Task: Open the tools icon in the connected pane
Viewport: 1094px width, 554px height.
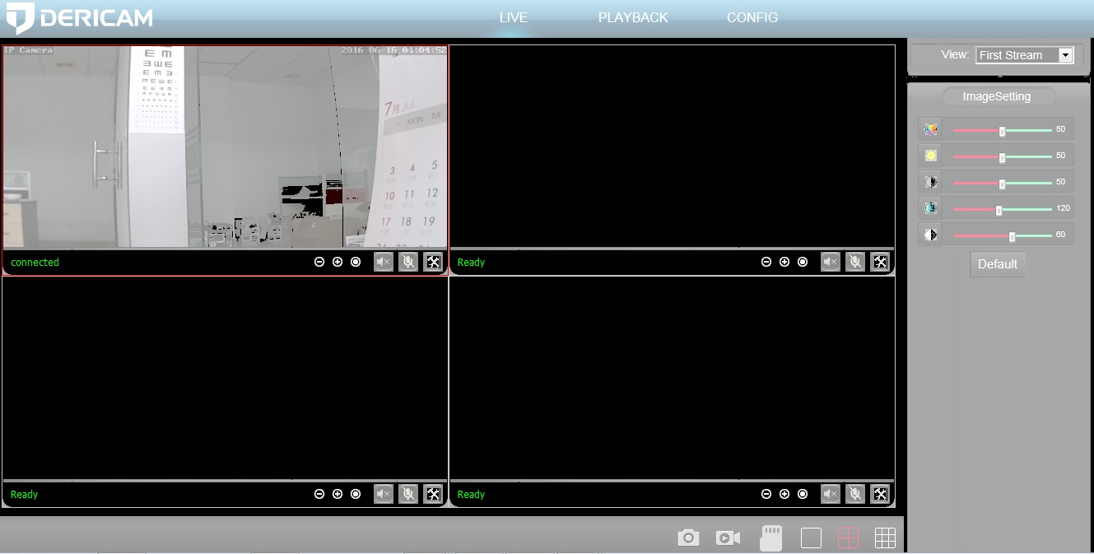Action: pyautogui.click(x=433, y=262)
